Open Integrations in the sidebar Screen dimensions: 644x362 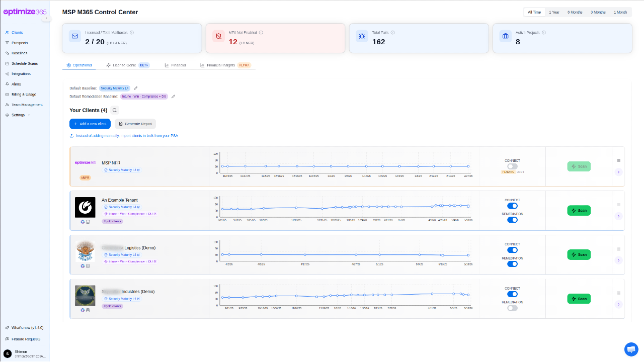[21, 74]
